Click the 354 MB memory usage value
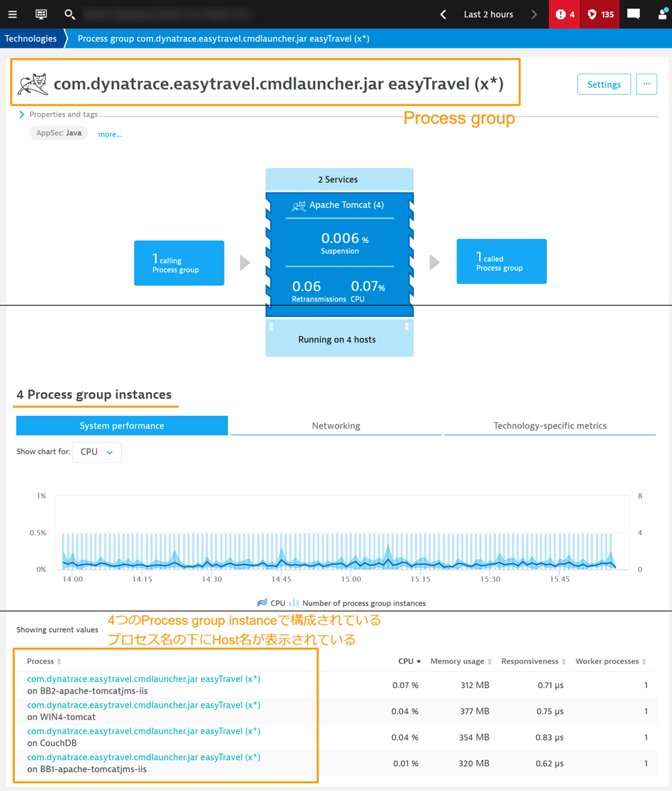672x791 pixels. 474,737
